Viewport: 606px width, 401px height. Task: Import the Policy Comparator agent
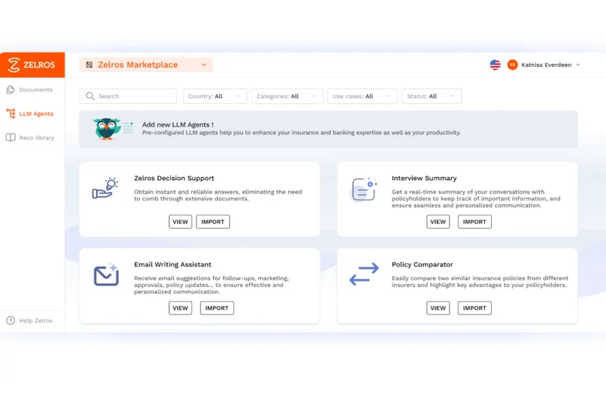tap(475, 308)
